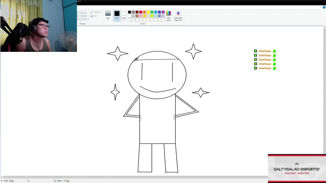Pick the light yellow color swatch

(x=148, y=16)
